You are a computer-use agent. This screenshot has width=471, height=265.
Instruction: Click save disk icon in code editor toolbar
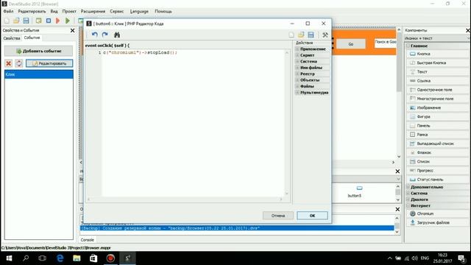pos(311,35)
